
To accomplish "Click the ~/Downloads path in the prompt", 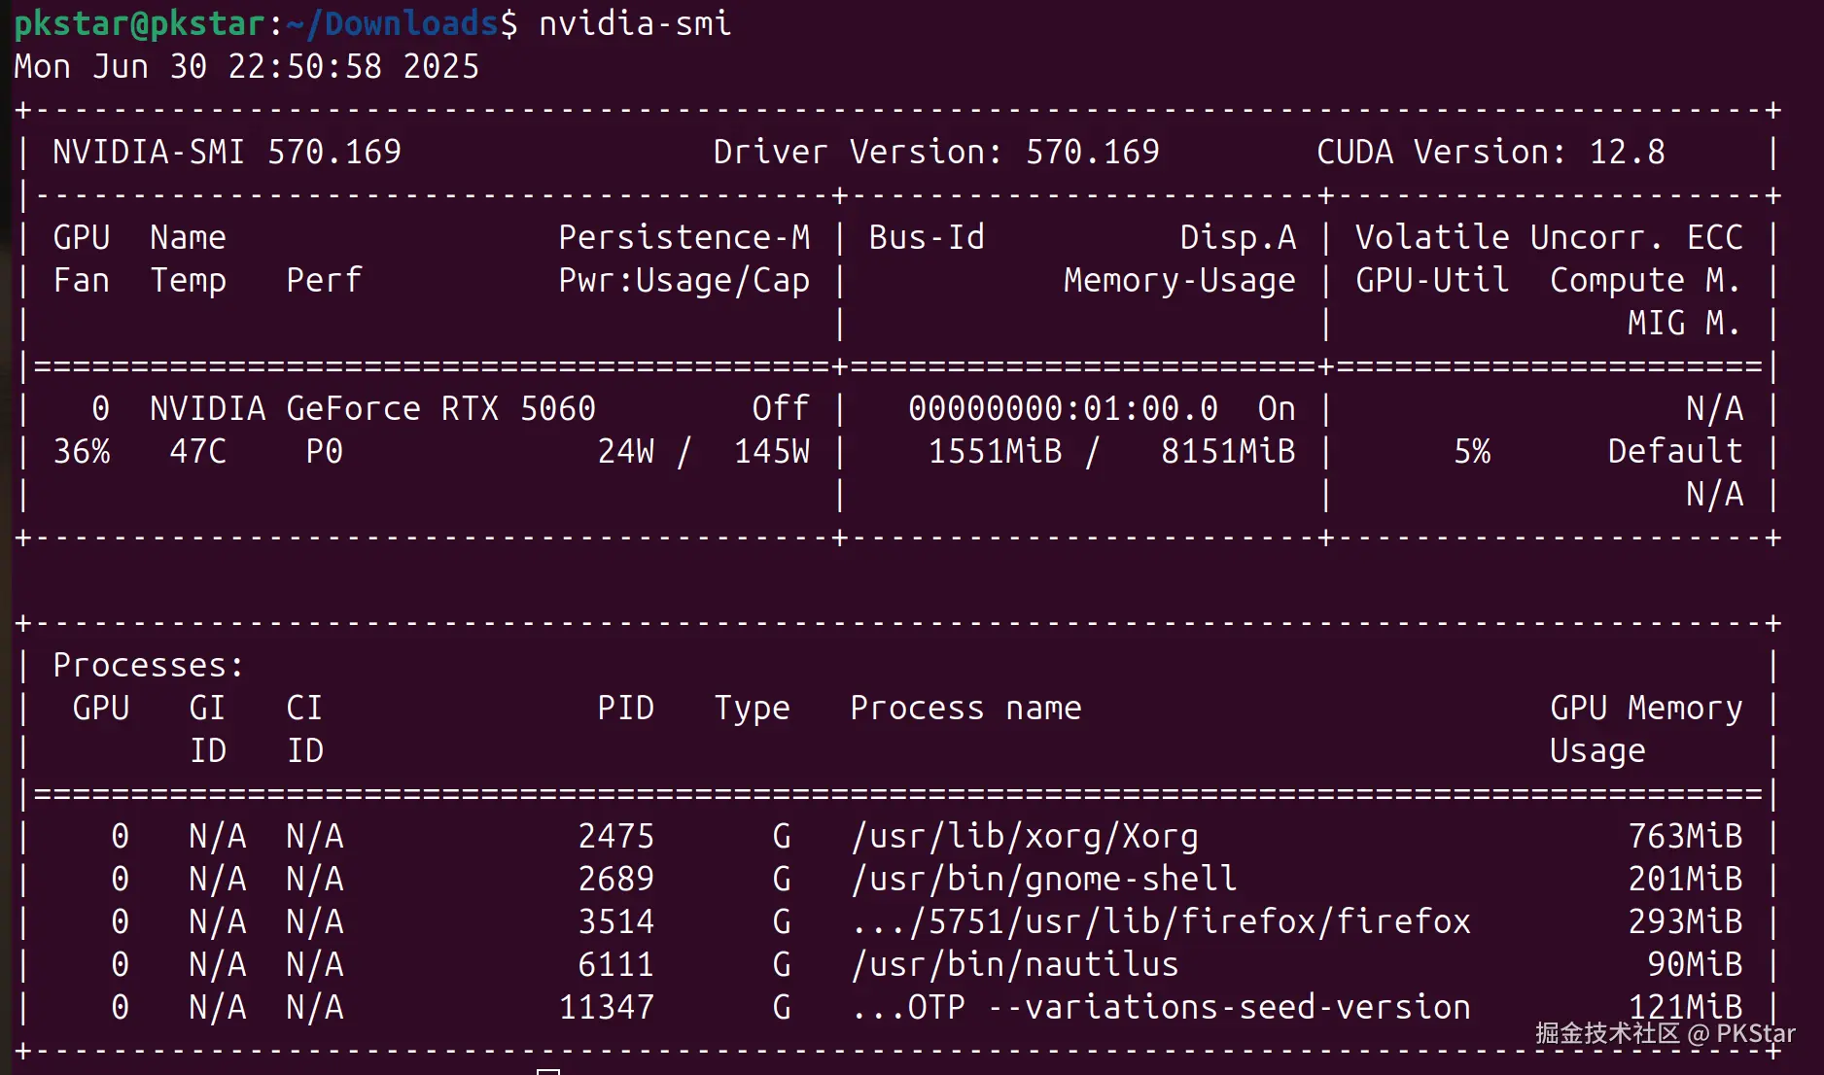I will click(x=401, y=23).
